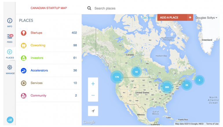Click the Startups lightbulb icon
The width and height of the screenshot is (223, 127).
click(x=24, y=33)
